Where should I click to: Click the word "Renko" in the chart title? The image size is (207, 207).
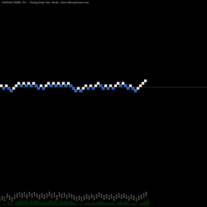(55, 2)
